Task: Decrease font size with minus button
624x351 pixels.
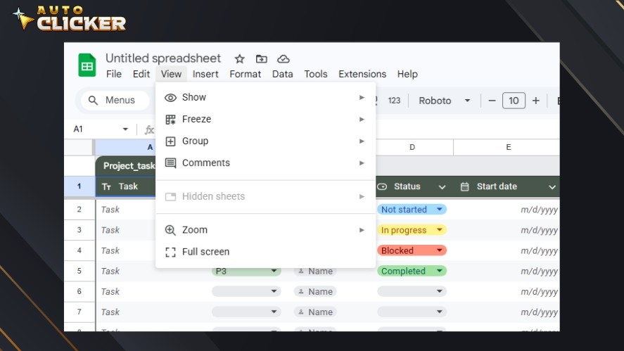Action: pyautogui.click(x=492, y=101)
